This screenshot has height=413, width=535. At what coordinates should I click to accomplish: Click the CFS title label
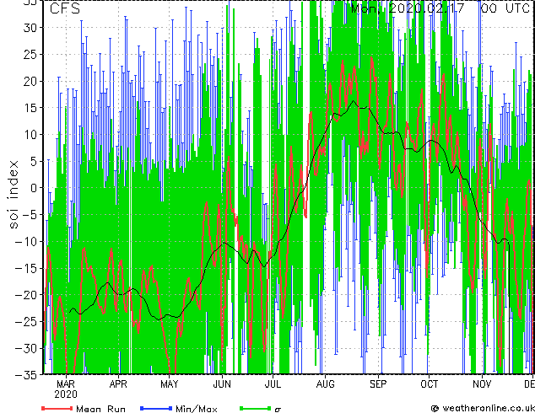(65, 8)
